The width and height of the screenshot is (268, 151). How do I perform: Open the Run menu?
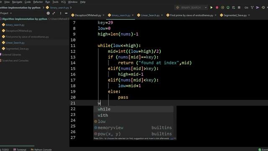click(47, 2)
